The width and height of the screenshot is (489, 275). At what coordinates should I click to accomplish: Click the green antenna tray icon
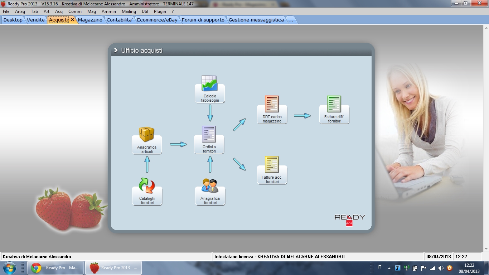coord(407,268)
